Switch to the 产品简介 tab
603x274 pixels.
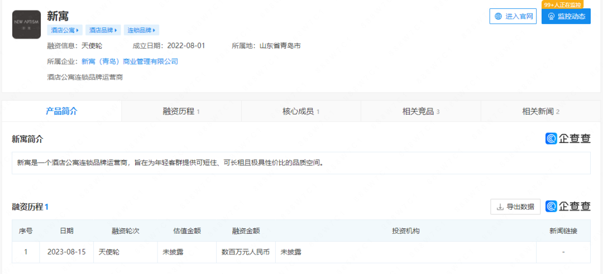tap(61, 111)
